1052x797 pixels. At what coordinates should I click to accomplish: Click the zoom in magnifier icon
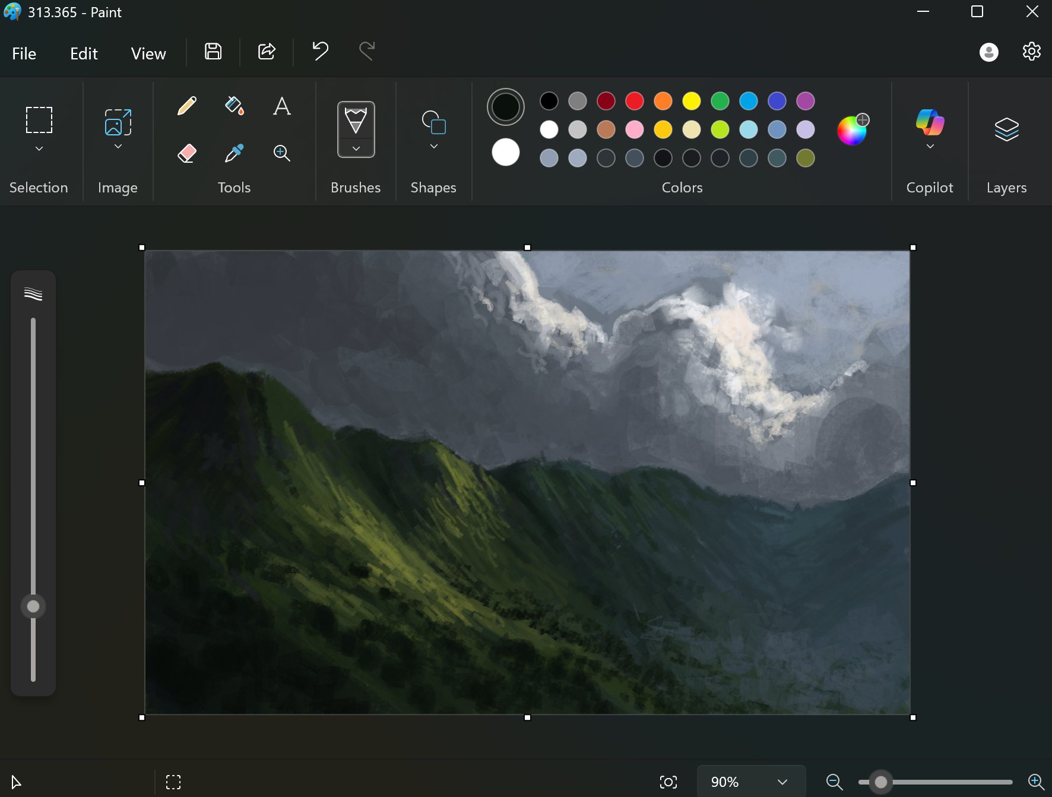(x=1036, y=782)
